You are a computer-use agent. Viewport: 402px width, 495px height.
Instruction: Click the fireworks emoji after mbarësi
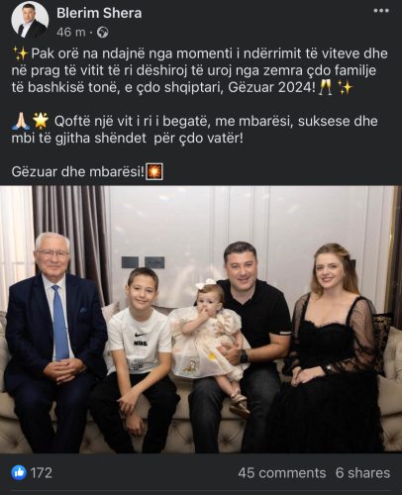click(x=154, y=172)
